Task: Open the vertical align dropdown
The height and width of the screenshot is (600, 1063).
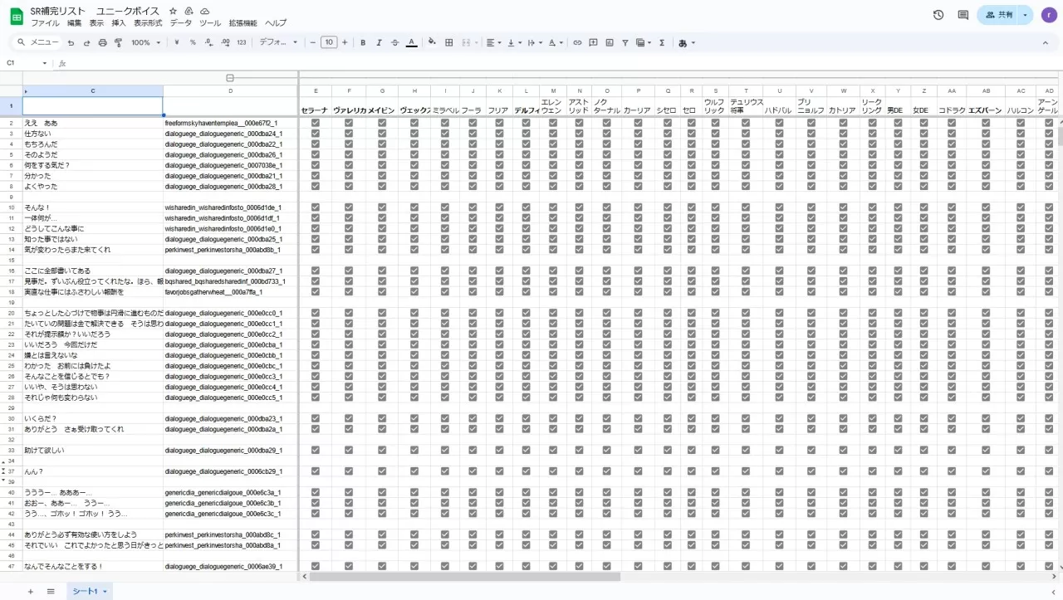Action: (x=514, y=42)
